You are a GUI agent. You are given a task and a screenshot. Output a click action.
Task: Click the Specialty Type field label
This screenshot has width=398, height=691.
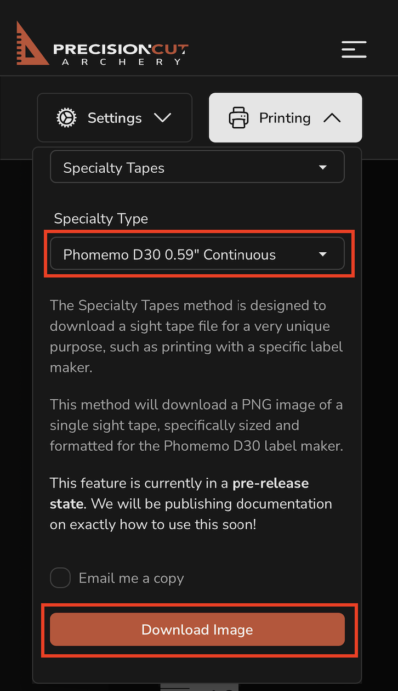point(101,219)
